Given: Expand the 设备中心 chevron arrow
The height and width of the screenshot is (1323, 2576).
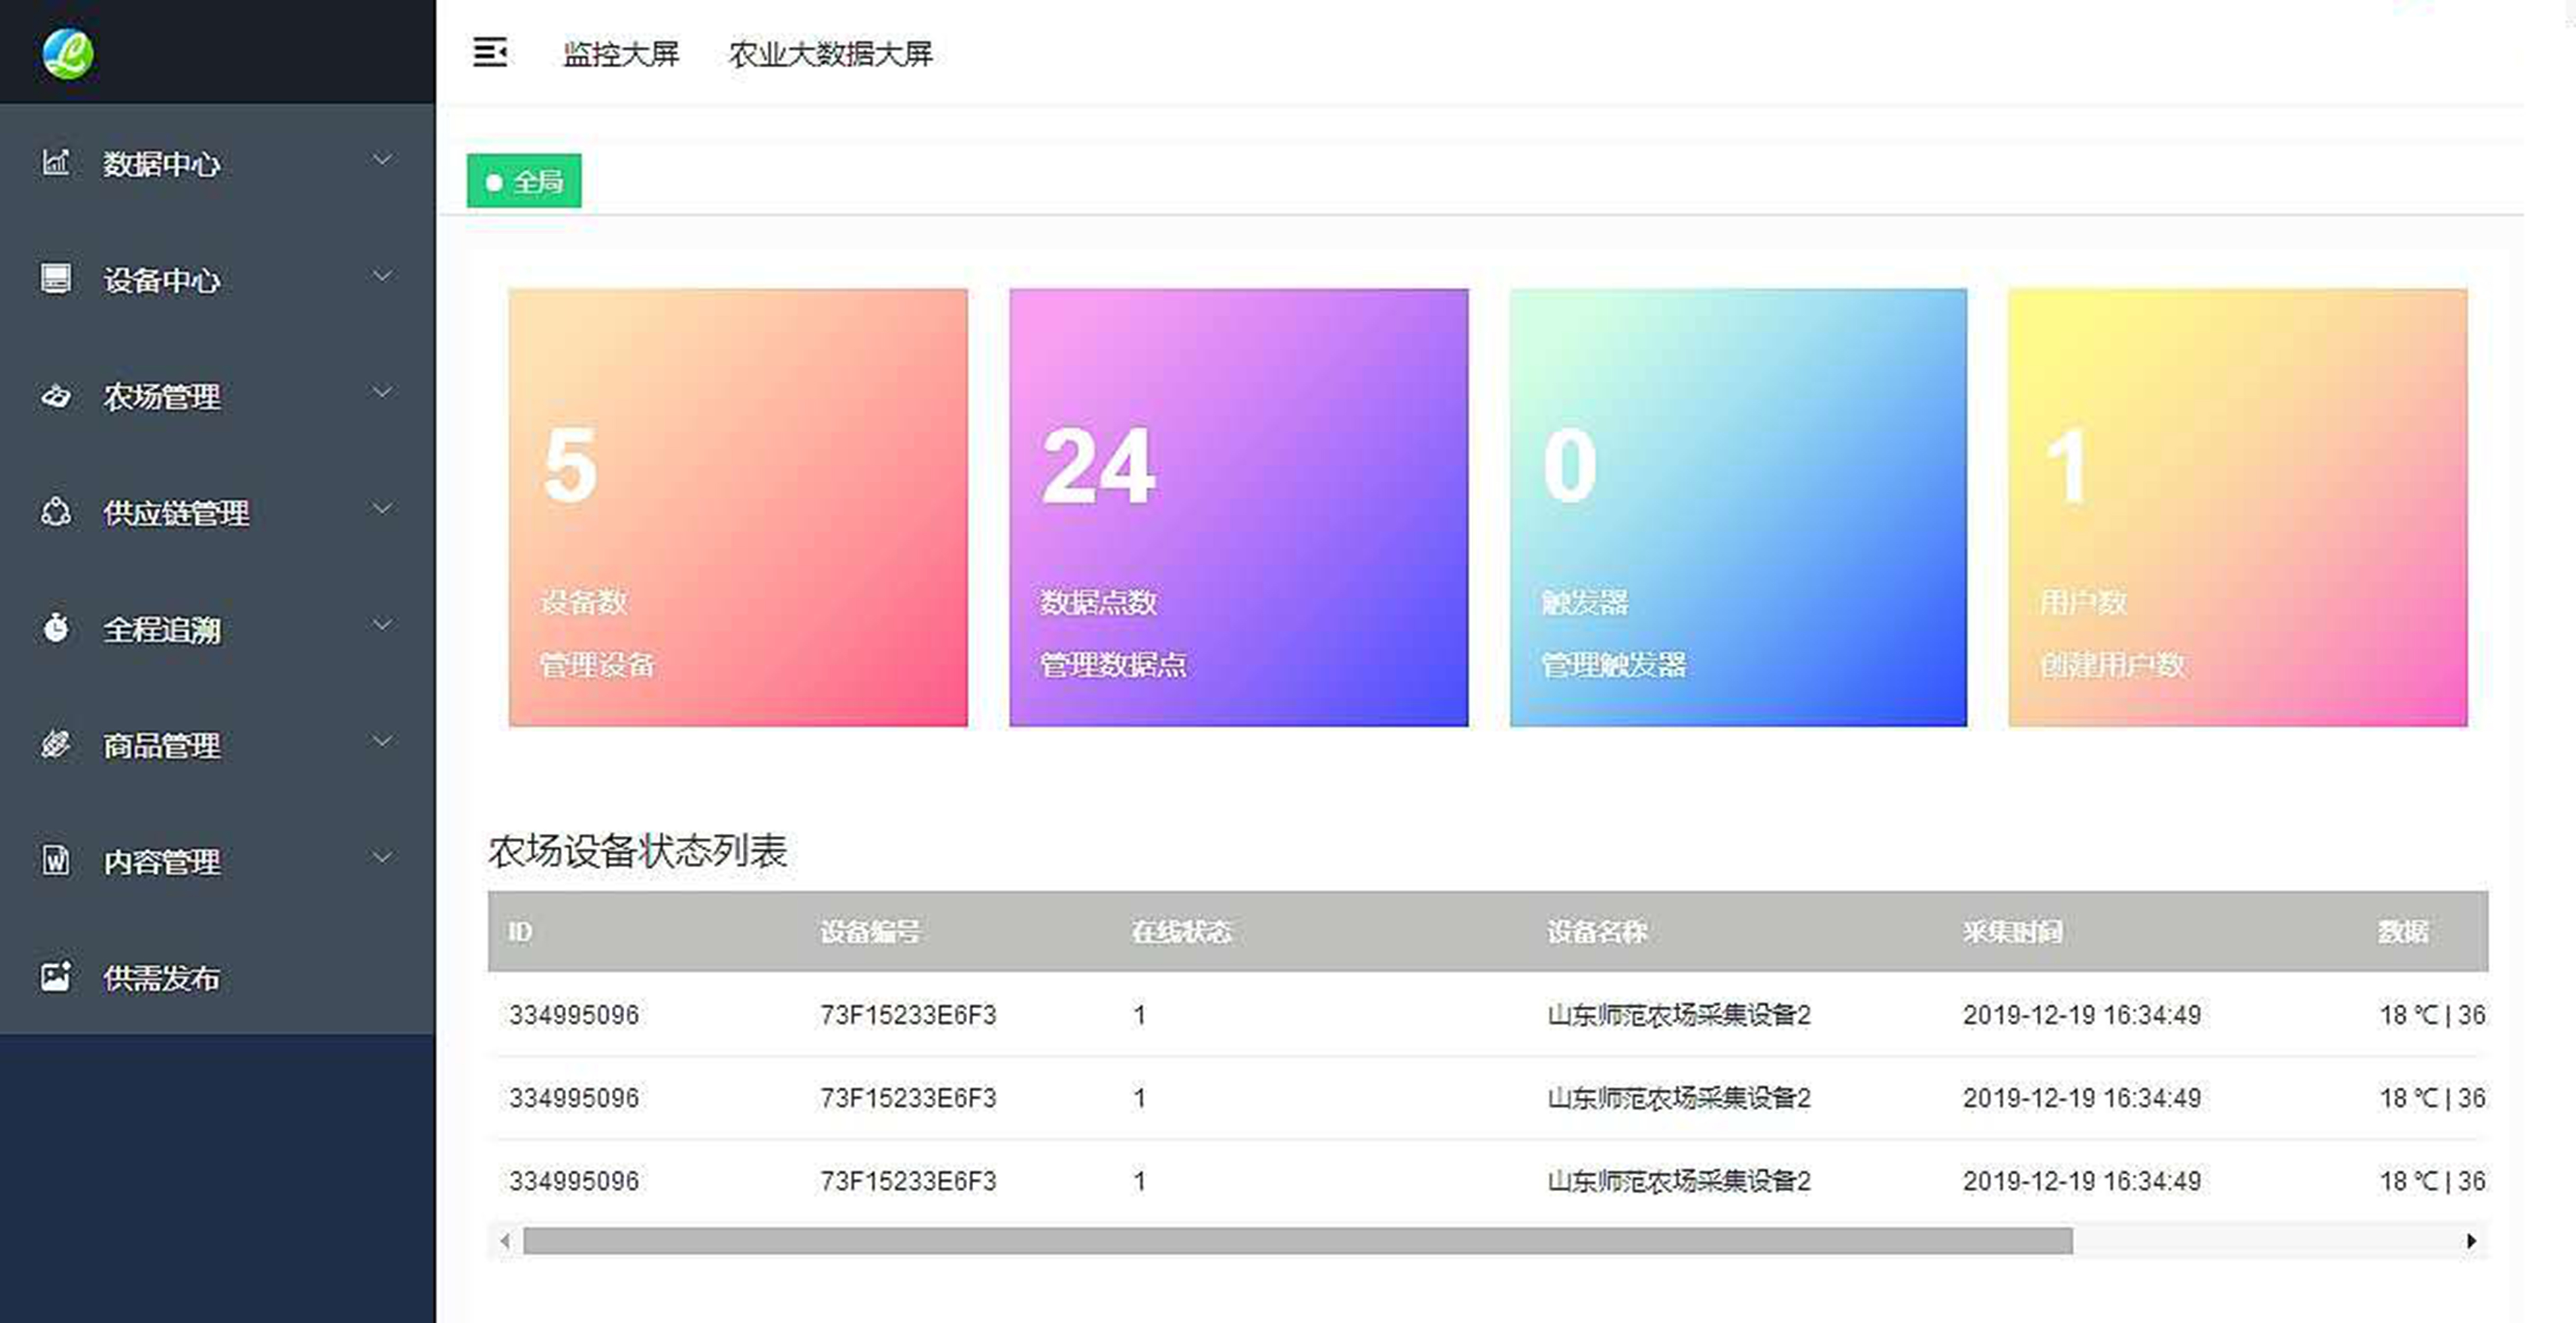Looking at the screenshot, I should (382, 276).
